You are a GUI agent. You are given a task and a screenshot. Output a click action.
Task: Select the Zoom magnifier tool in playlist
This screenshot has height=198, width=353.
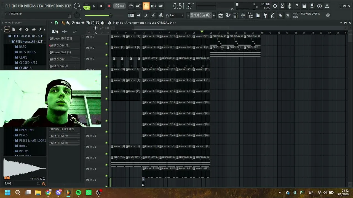coord(98,23)
